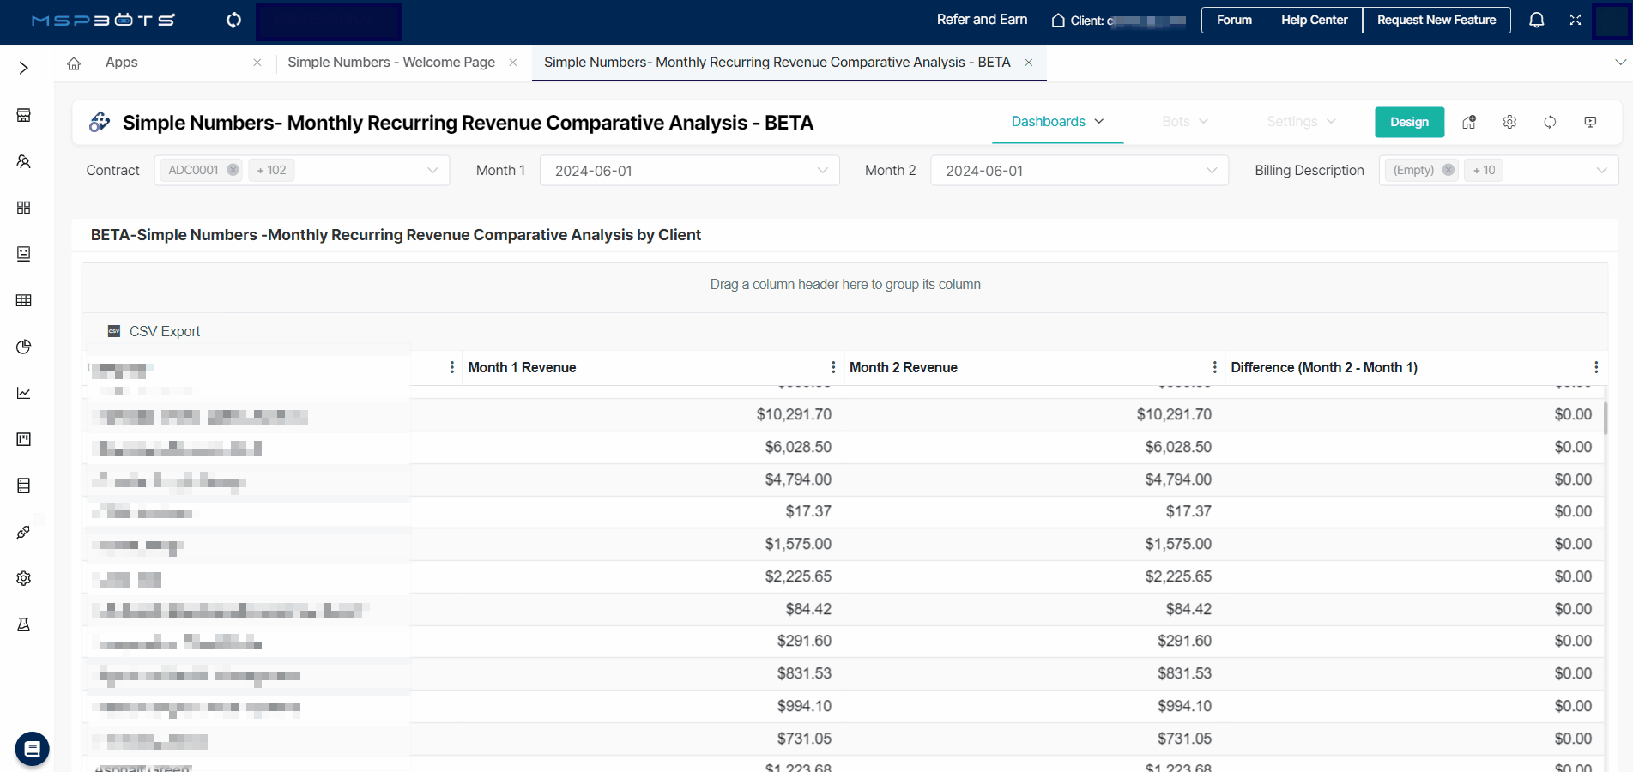Close the Welcome Page tab
This screenshot has width=1633, height=772.
point(513,63)
